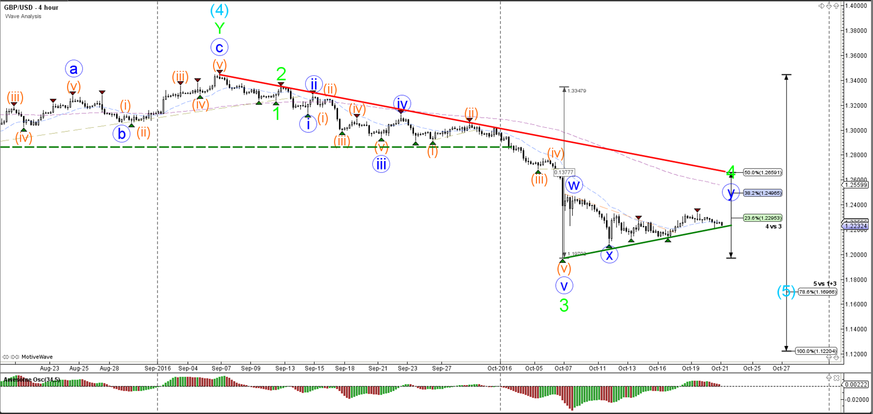Click the 1.33479 price label
The width and height of the screenshot is (873, 414).
577,91
